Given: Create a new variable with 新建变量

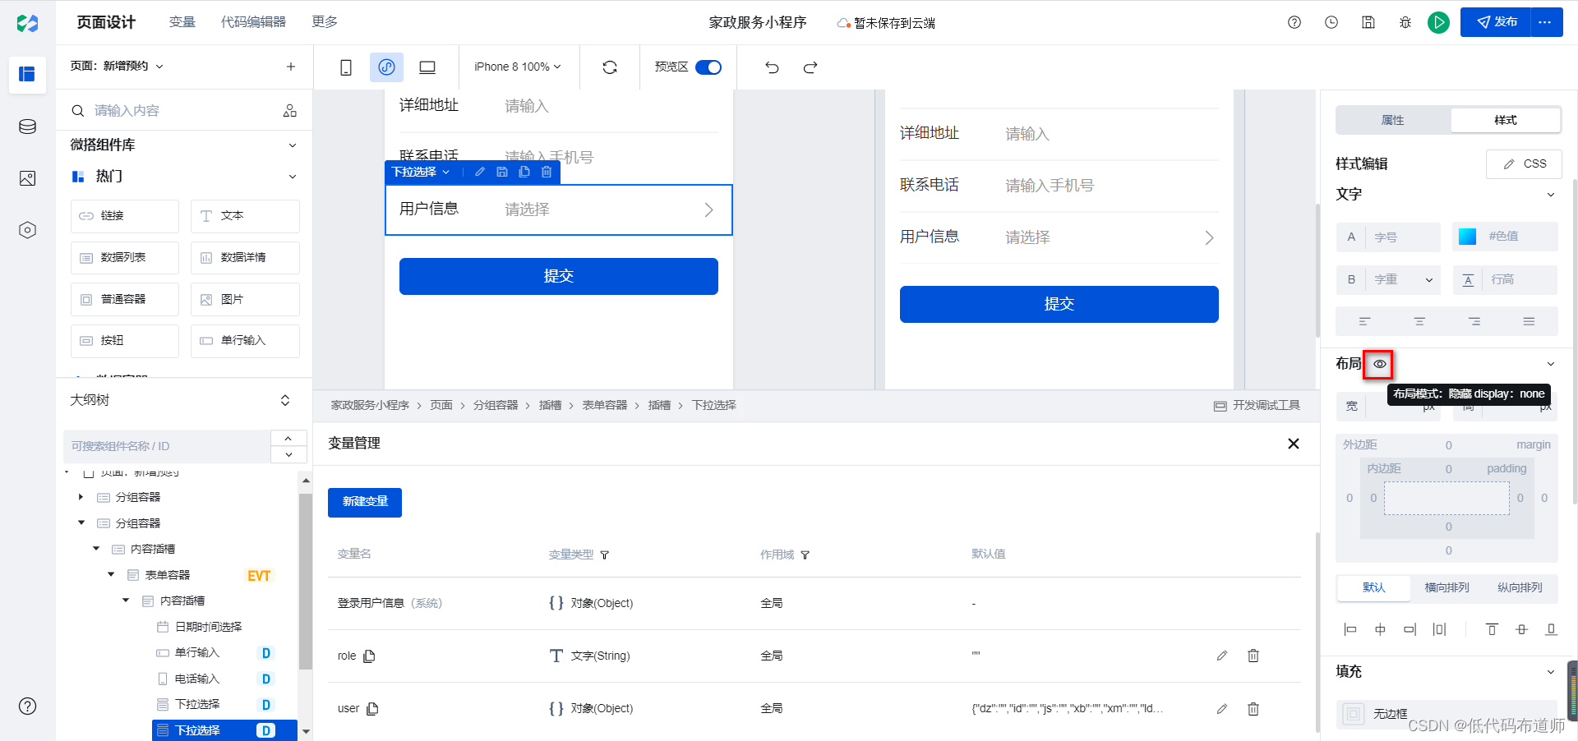Looking at the screenshot, I should [365, 502].
